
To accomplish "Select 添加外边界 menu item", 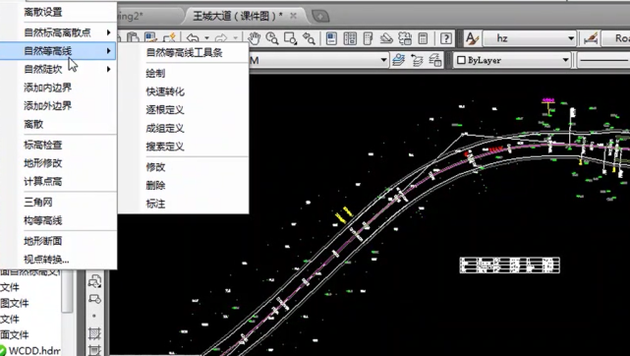I will (47, 105).
